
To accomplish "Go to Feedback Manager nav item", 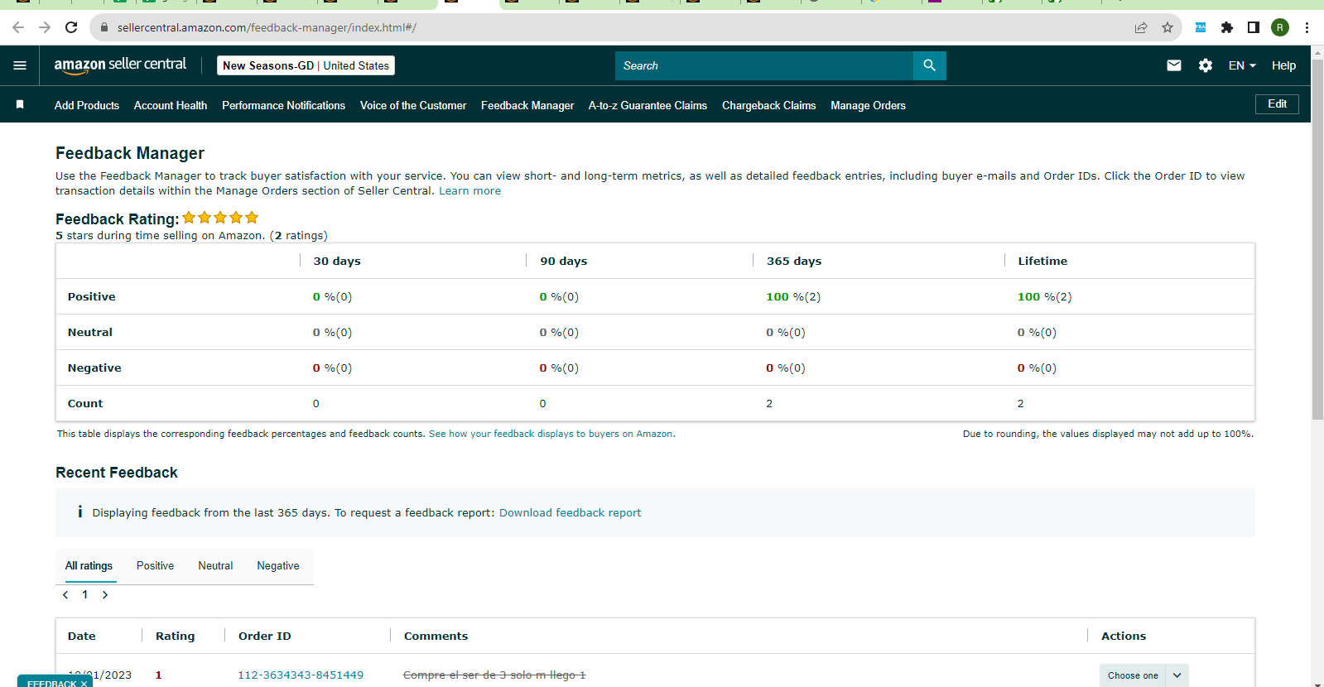I will coord(527,105).
